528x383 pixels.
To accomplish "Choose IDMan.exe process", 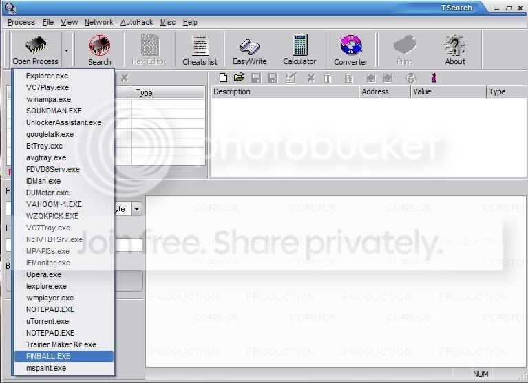I will point(64,181).
